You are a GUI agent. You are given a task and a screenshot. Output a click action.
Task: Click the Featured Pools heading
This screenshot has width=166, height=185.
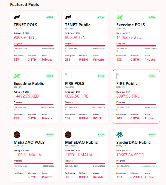pyautogui.click(x=25, y=5)
